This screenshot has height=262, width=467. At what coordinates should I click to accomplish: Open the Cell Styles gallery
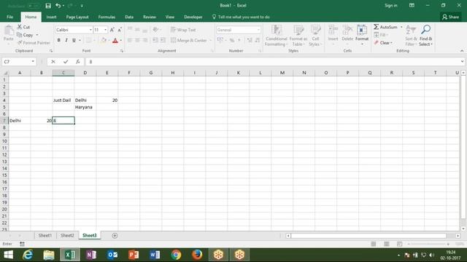click(x=315, y=36)
